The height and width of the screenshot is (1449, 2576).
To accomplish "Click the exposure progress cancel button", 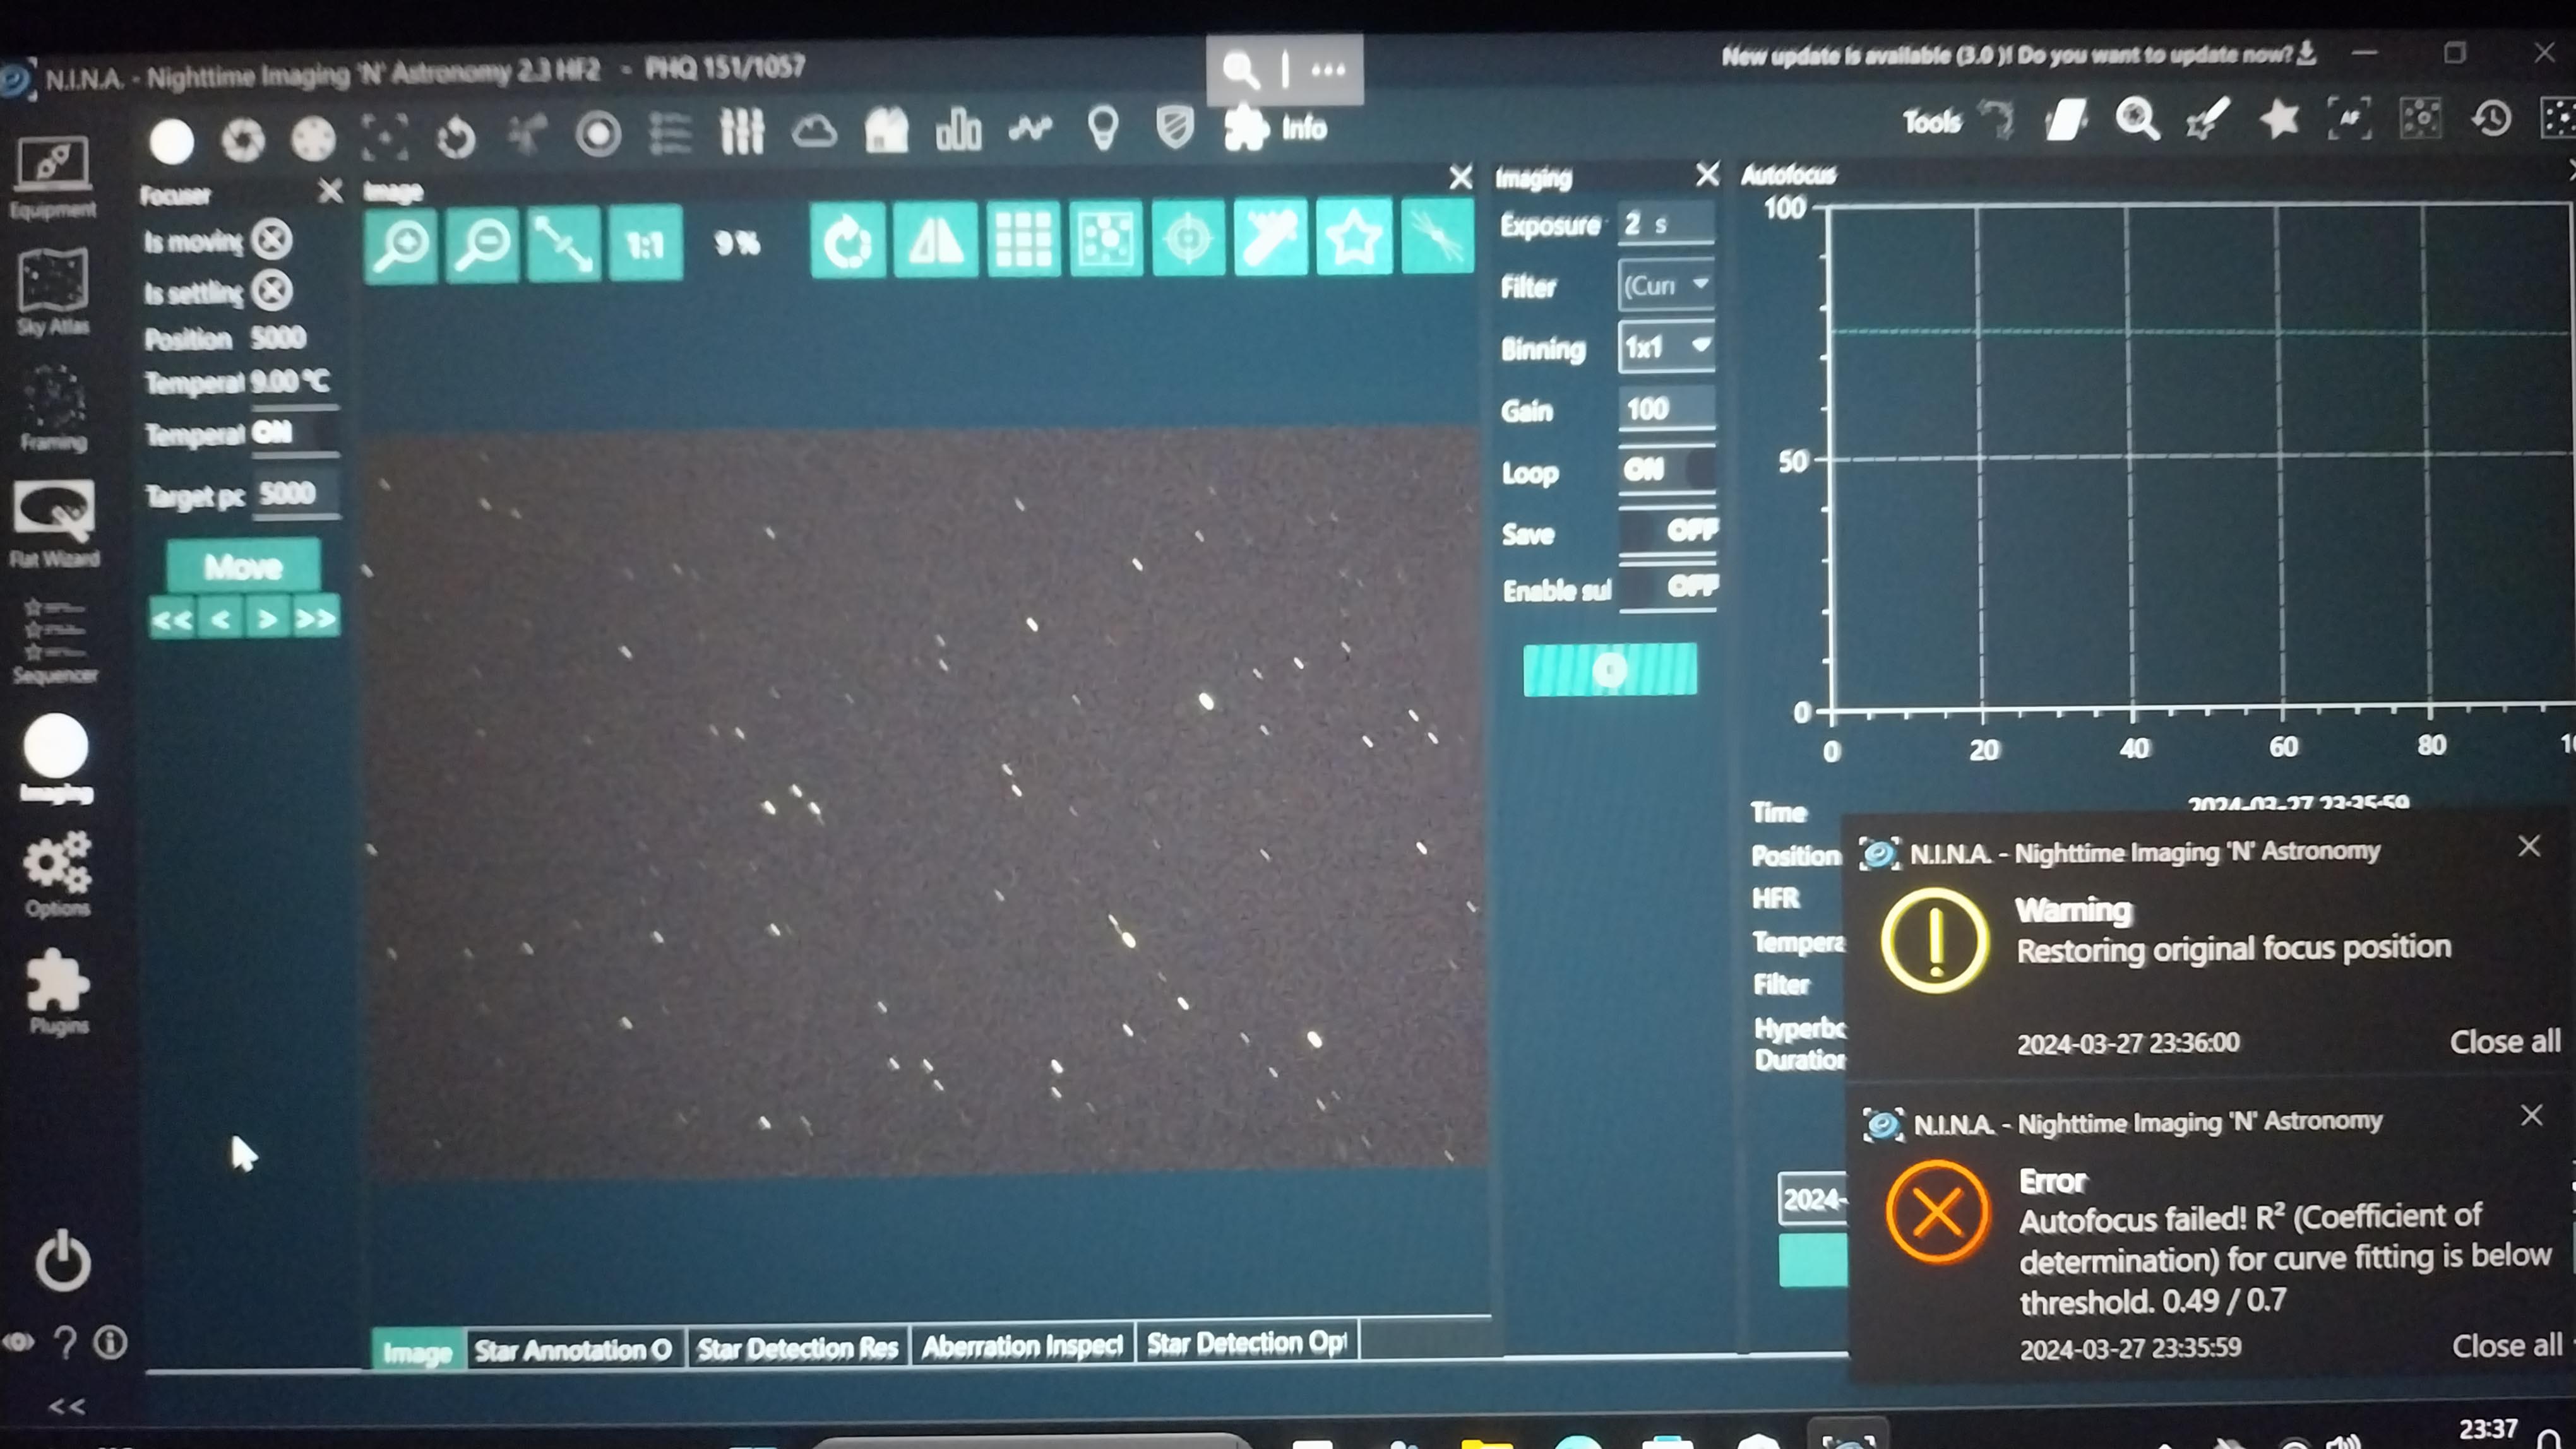I will tap(1610, 670).
